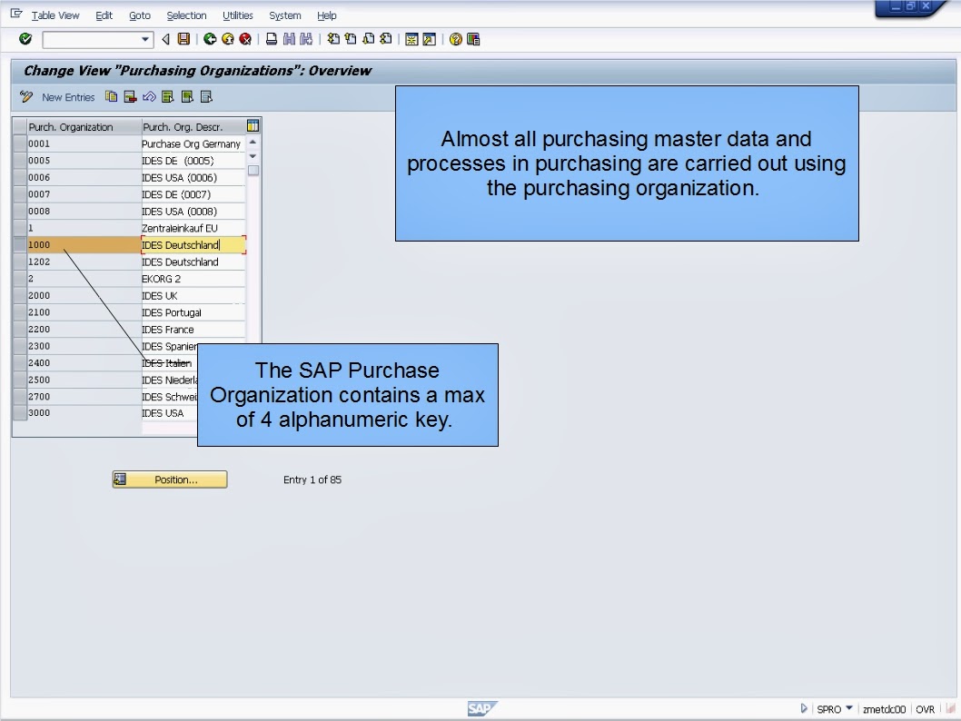Click the IDES Deutschland description field in row 1000
Viewport: 961px width, 721px height.
(193, 245)
